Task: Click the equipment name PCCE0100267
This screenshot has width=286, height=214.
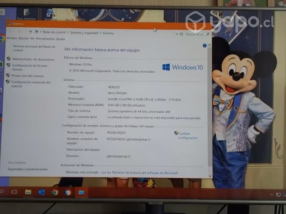Action: pyautogui.click(x=117, y=133)
